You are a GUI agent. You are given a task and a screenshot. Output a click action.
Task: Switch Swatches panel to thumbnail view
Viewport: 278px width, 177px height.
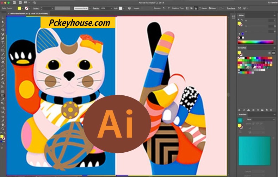tap(273, 53)
